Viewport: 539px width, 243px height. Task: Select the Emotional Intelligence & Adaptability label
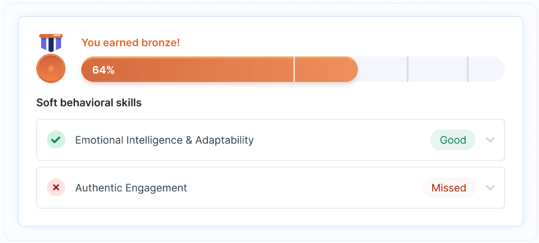pos(164,140)
